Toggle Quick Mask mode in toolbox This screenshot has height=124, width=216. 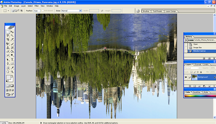(x=12, y=85)
